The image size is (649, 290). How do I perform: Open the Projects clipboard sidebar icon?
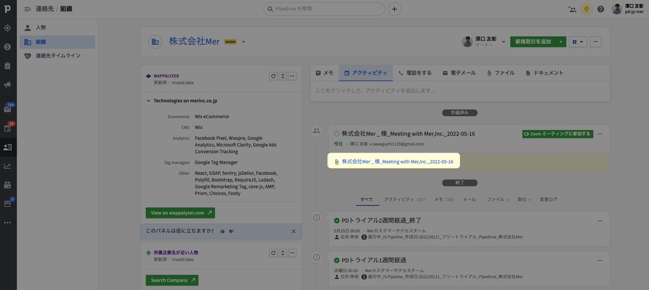(x=8, y=66)
